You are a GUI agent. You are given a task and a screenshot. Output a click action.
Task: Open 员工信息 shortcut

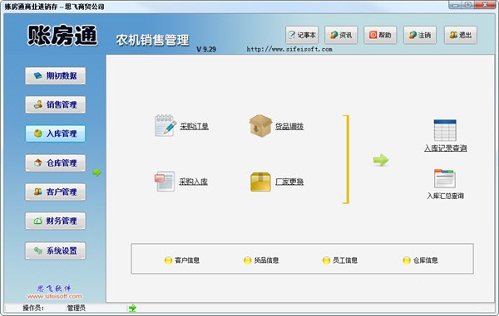[x=345, y=260]
